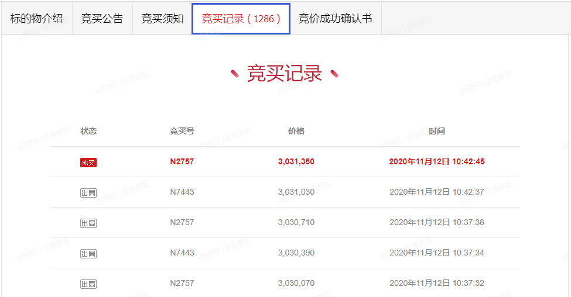Click the 时间 column header
This screenshot has width=571, height=297.
click(x=436, y=131)
